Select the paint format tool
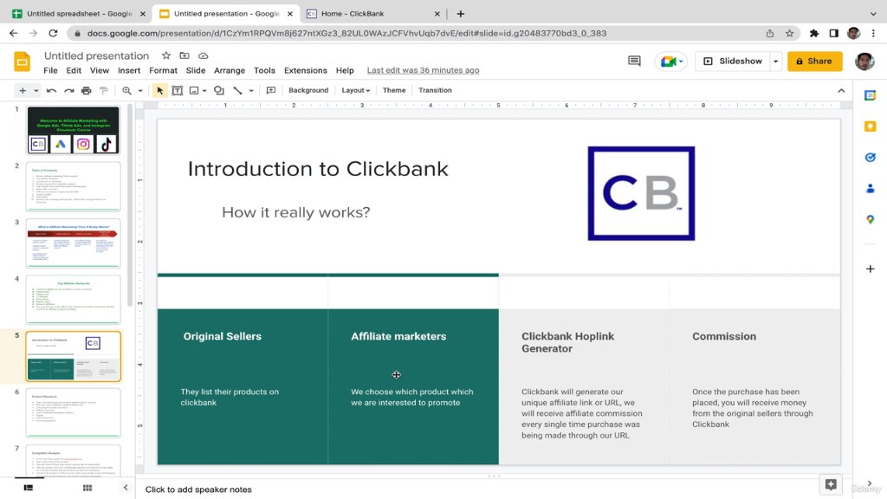This screenshot has width=887, height=499. click(x=104, y=90)
